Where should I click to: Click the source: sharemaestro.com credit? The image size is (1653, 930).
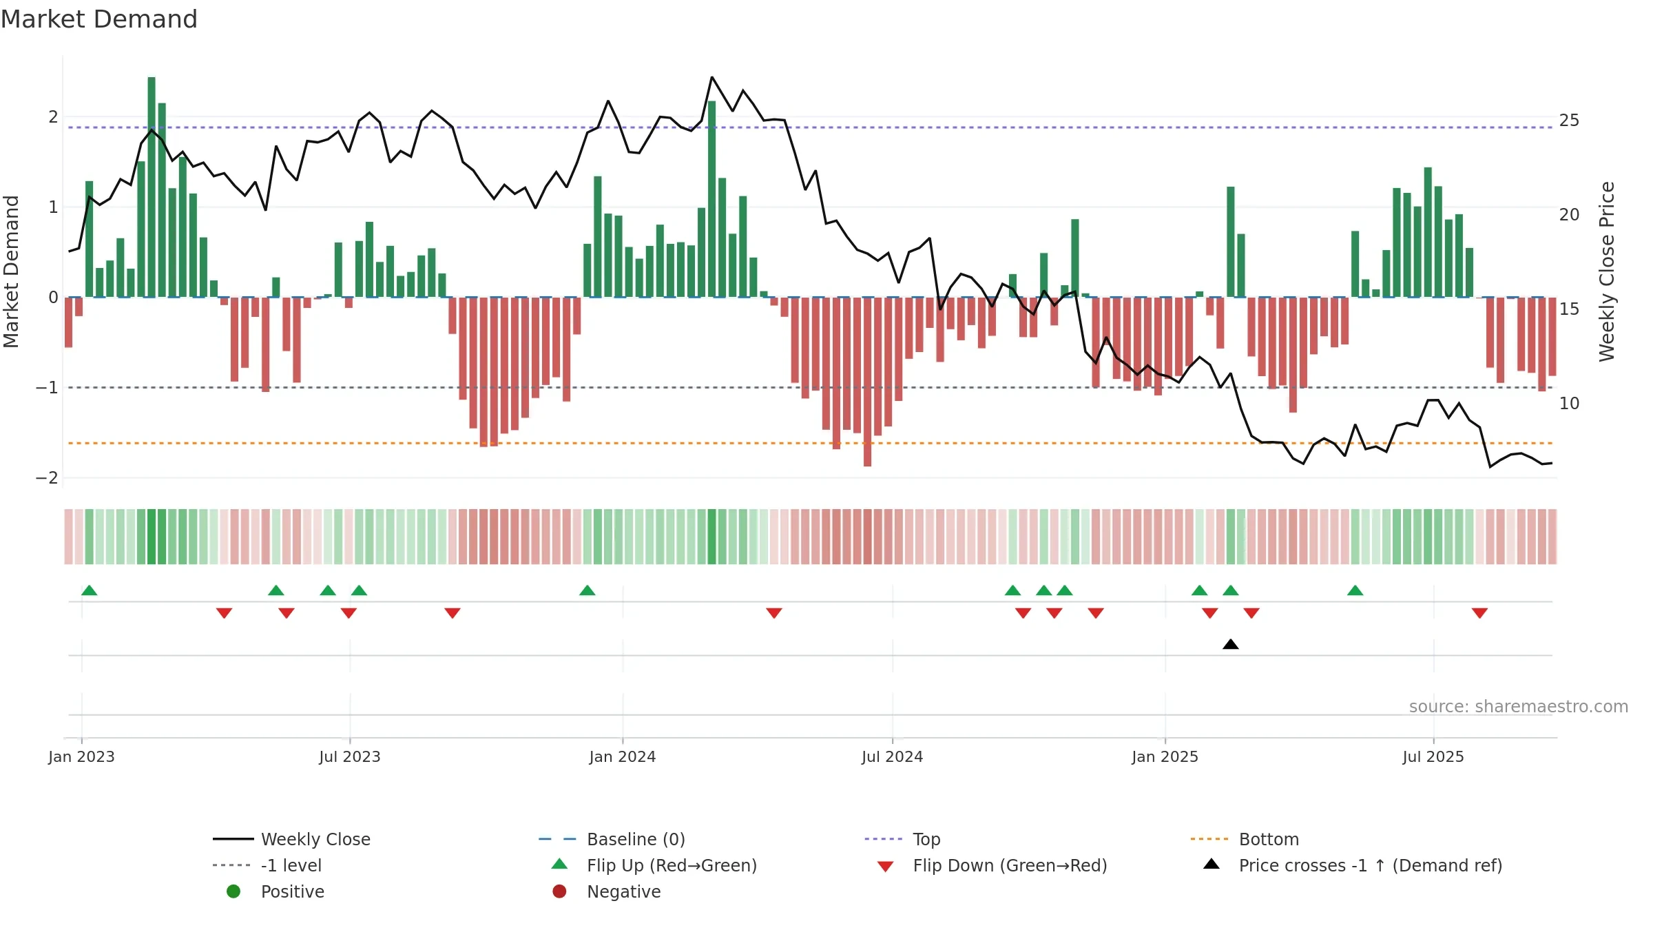tap(1519, 706)
